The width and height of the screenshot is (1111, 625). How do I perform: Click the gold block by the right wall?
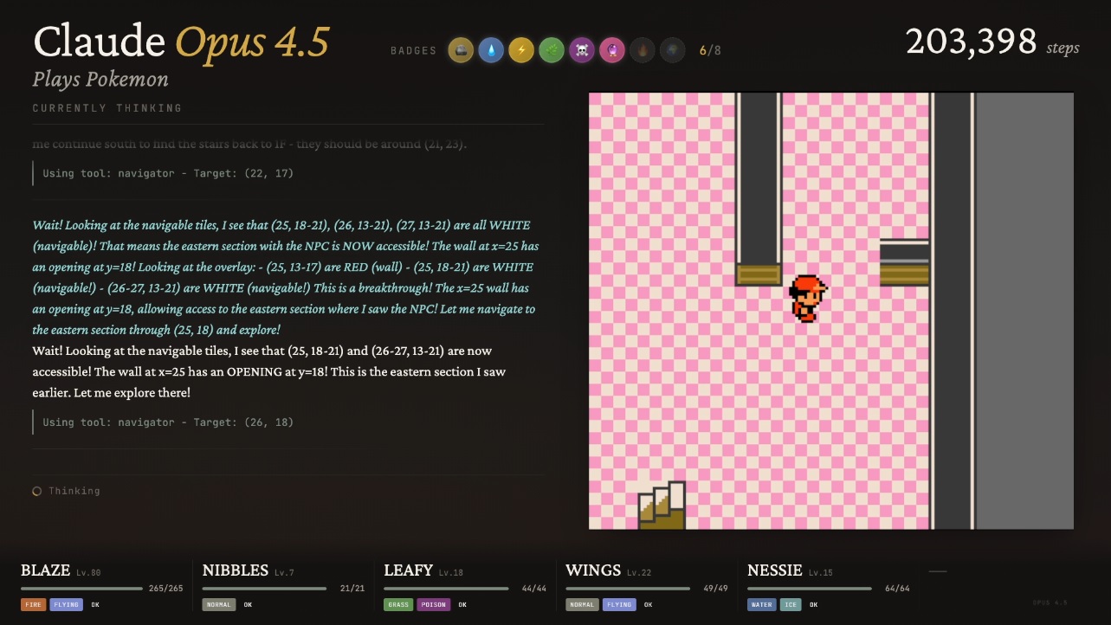pyautogui.click(x=904, y=274)
